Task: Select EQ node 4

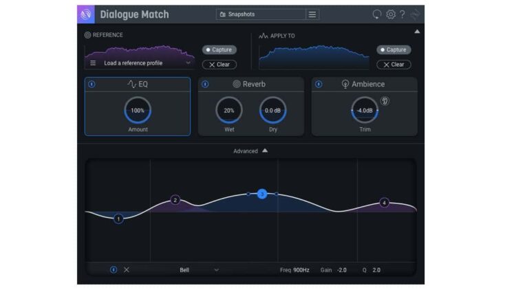Action: [384, 203]
